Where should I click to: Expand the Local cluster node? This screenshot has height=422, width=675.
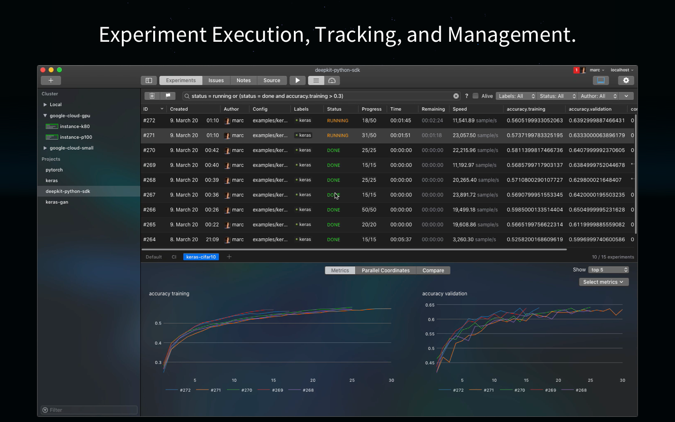point(45,105)
